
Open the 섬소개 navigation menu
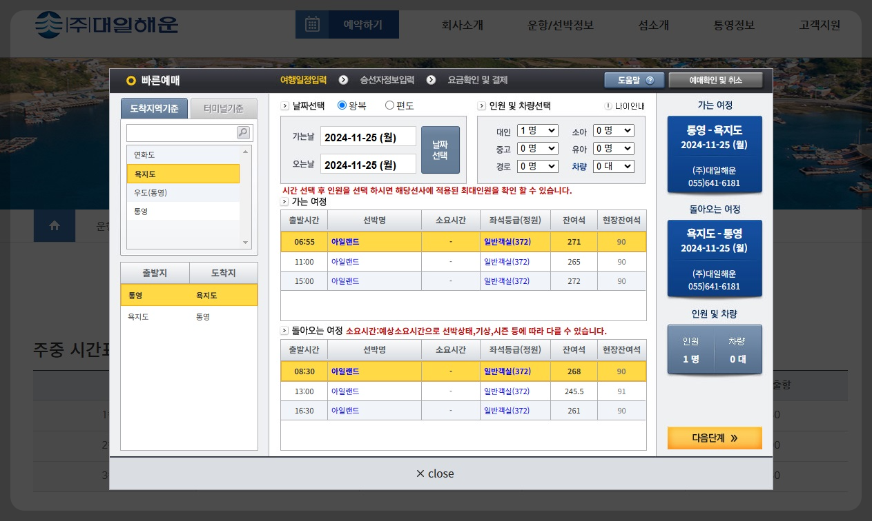click(653, 25)
